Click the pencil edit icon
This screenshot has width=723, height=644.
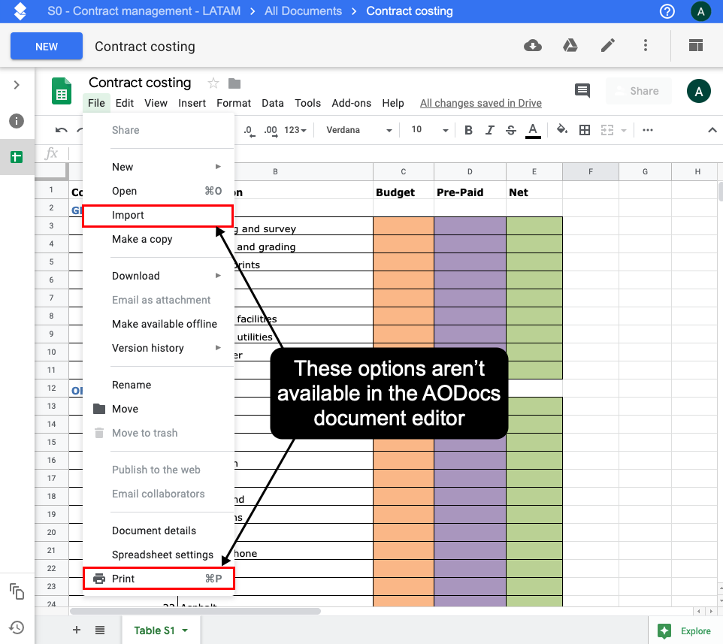point(608,46)
